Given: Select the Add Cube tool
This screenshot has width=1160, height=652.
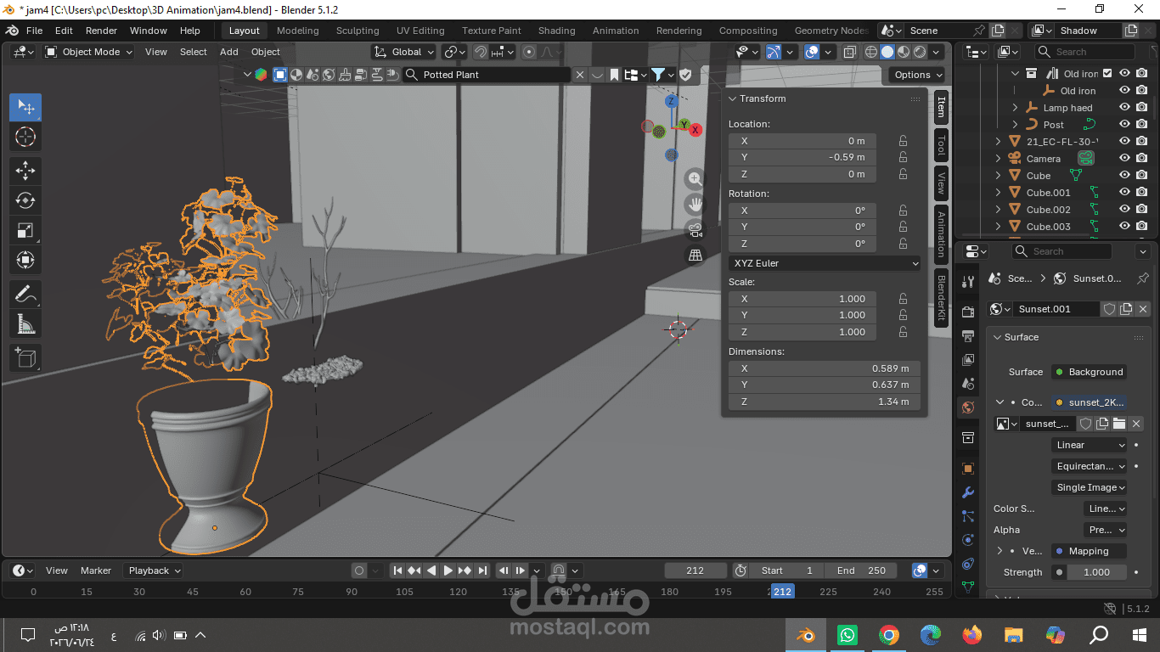Looking at the screenshot, I should pyautogui.click(x=25, y=357).
